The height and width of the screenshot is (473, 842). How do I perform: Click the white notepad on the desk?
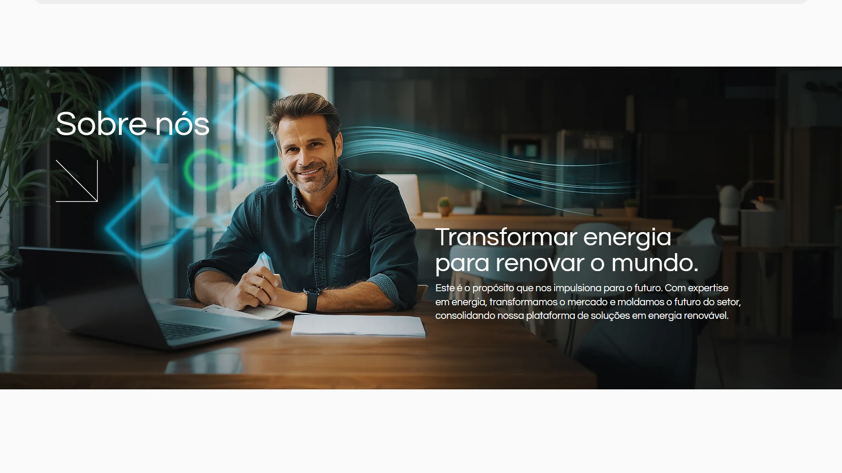click(x=358, y=325)
